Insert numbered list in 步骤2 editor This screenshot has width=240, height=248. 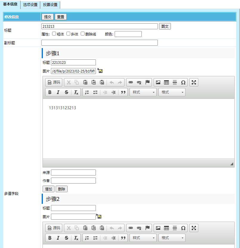[87, 238]
